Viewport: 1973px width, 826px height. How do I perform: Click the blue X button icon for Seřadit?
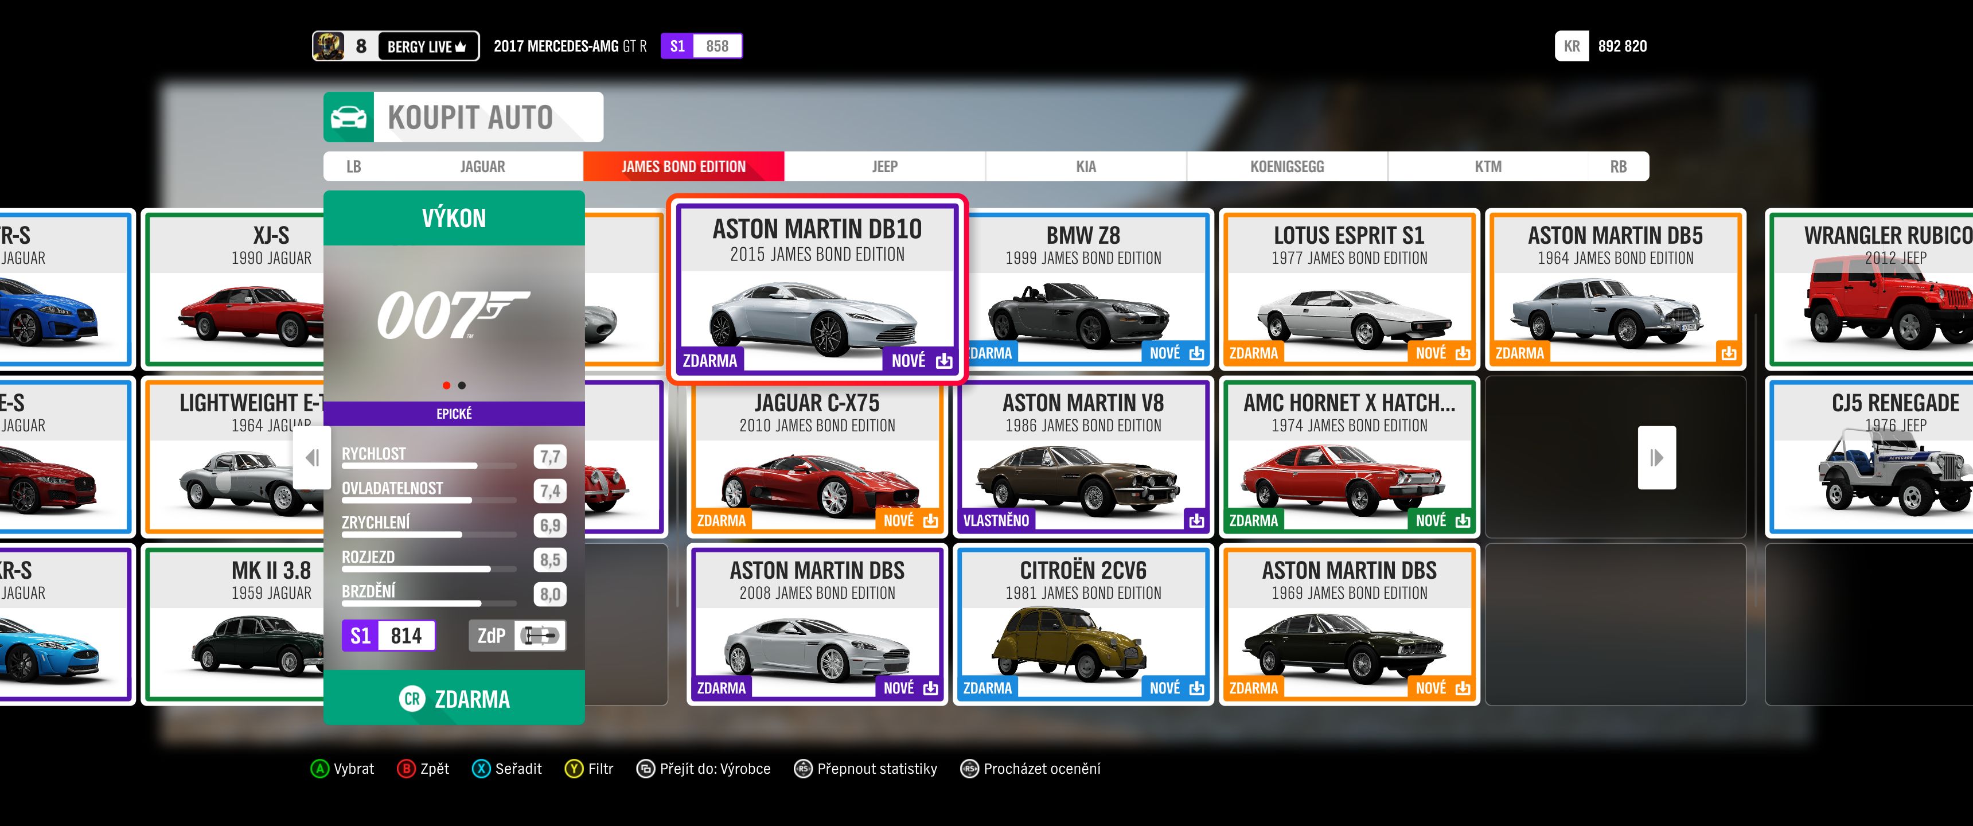tap(481, 769)
